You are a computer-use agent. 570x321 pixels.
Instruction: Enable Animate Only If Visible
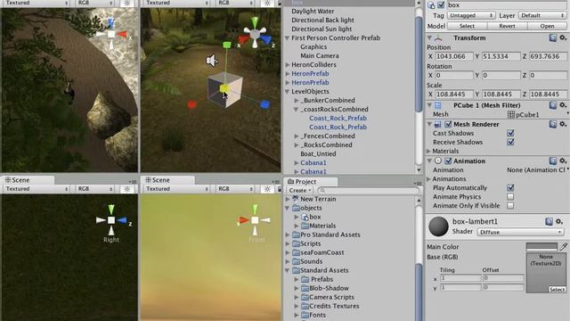(x=510, y=206)
